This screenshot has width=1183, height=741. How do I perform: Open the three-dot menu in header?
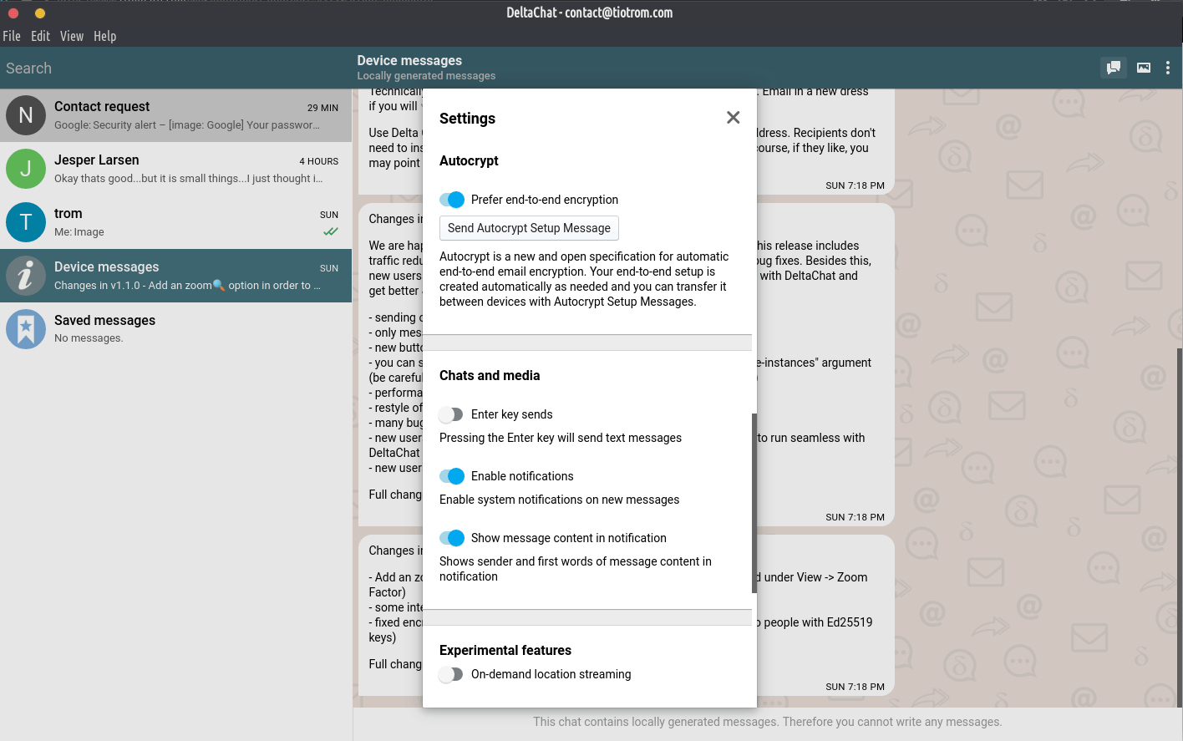click(1168, 68)
